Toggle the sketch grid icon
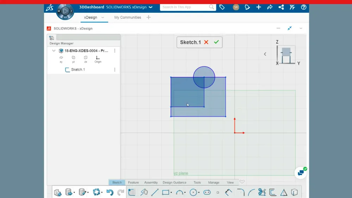Image resolution: width=352 pixels, height=198 pixels. (132, 192)
